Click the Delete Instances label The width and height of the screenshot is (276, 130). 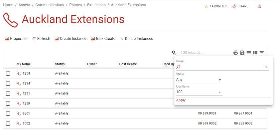click(139, 39)
